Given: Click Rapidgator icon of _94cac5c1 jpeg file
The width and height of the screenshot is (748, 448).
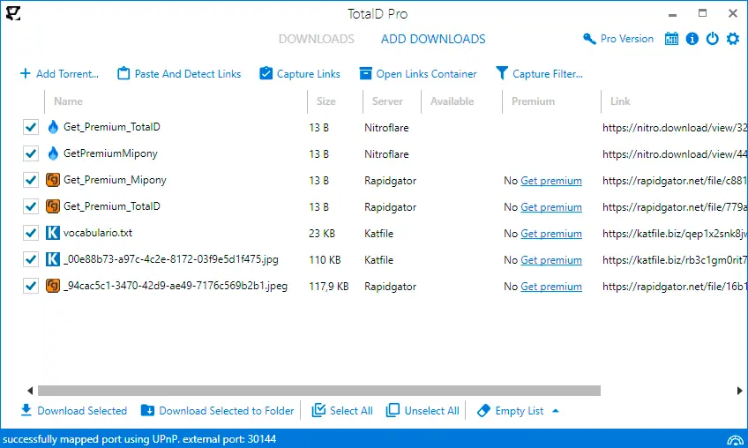Looking at the screenshot, I should pyautogui.click(x=52, y=286).
